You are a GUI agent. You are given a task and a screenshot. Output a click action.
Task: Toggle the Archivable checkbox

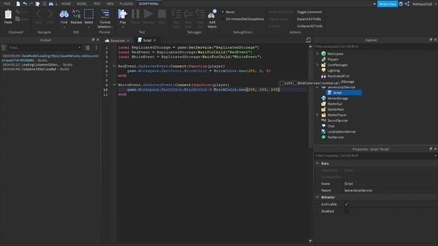coord(346,204)
